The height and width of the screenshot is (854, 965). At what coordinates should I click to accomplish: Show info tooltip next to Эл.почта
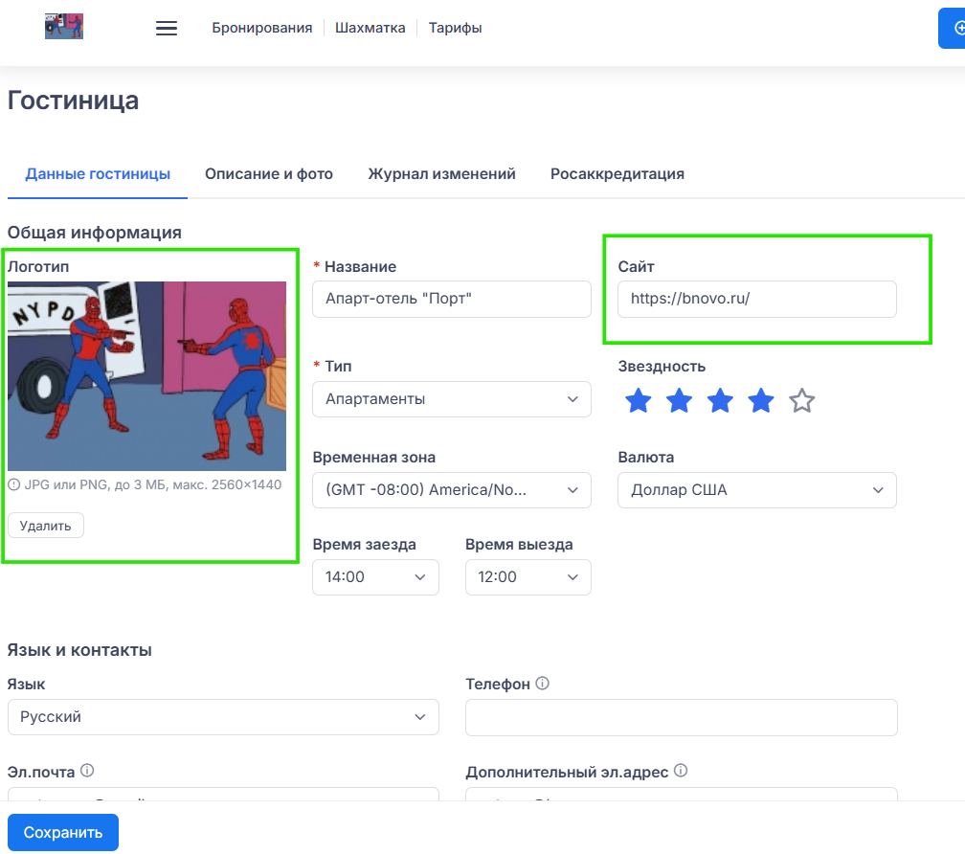[87, 771]
